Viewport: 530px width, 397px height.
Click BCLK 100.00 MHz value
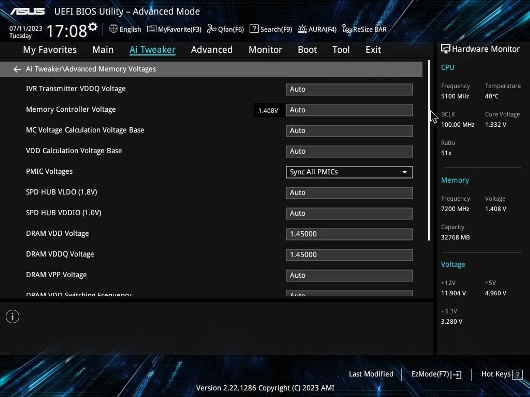(457, 125)
